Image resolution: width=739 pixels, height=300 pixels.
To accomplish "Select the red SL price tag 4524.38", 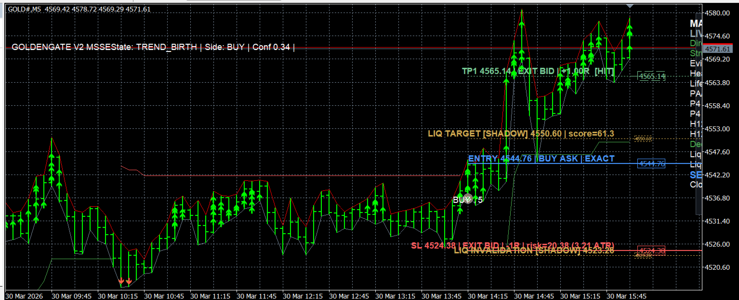I will point(651,250).
